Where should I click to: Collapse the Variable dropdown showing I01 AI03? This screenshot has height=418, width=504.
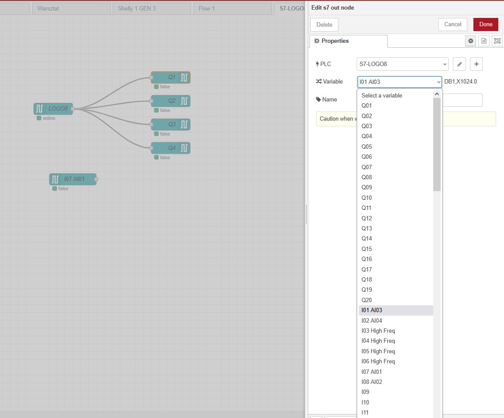tap(400, 82)
